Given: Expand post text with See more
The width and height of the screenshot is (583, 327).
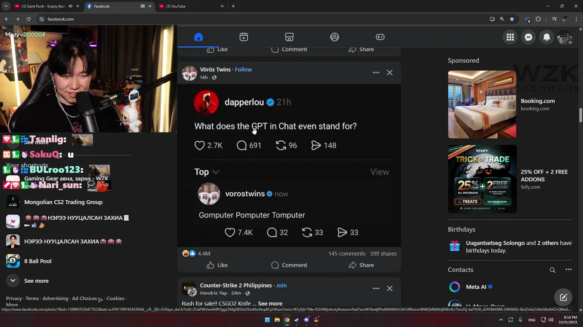Looking at the screenshot, I should coord(270,303).
